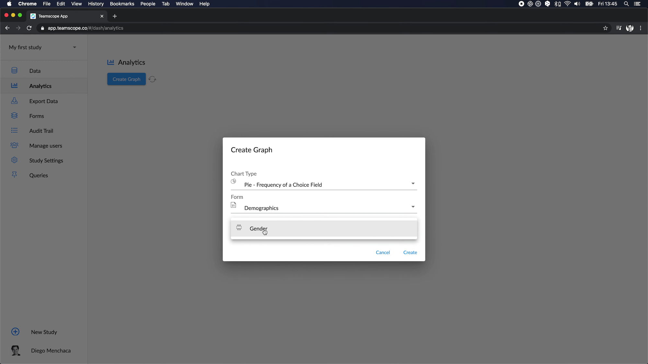Expand the My first study selector
648x364 pixels.
click(74, 47)
